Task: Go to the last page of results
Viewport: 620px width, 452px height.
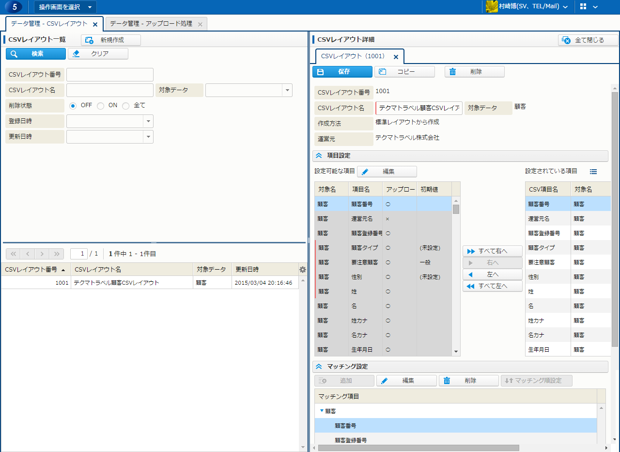Action: point(57,254)
